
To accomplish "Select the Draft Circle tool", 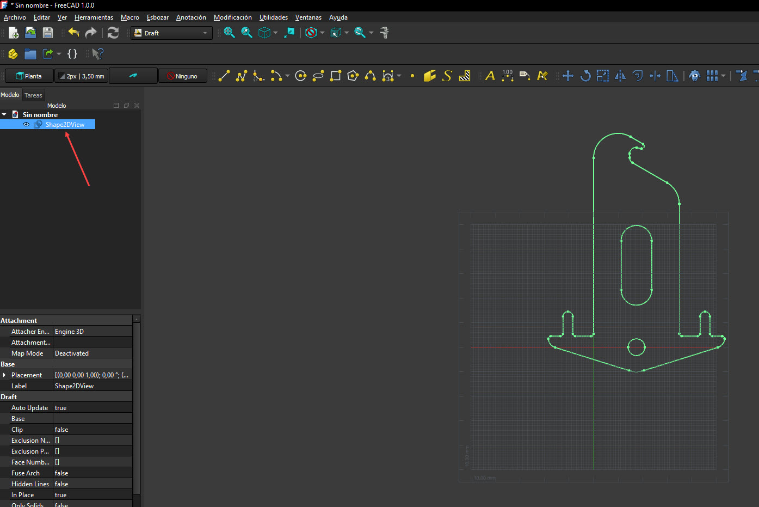I will tap(301, 76).
